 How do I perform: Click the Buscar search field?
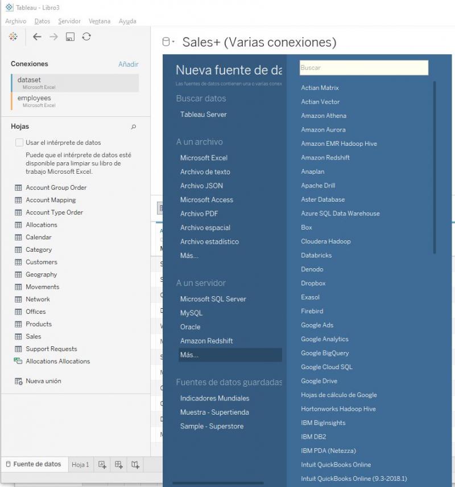[364, 68]
